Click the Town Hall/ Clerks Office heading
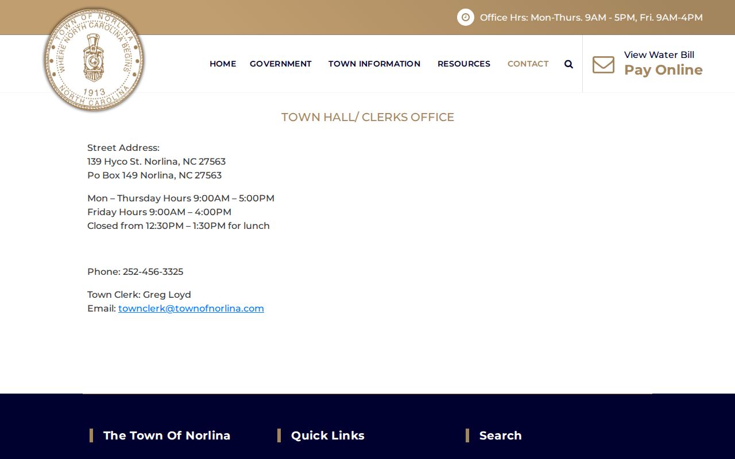735x459 pixels. 367,117
